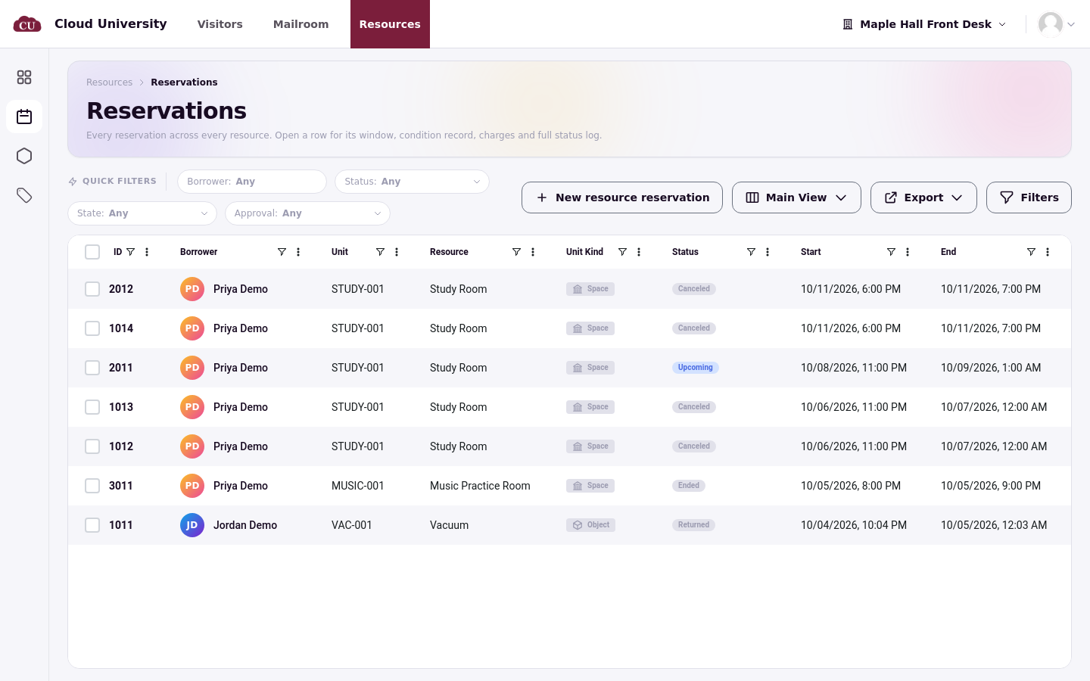The width and height of the screenshot is (1090, 681).
Task: Select the checkbox for reservation 2012
Action: coord(92,289)
